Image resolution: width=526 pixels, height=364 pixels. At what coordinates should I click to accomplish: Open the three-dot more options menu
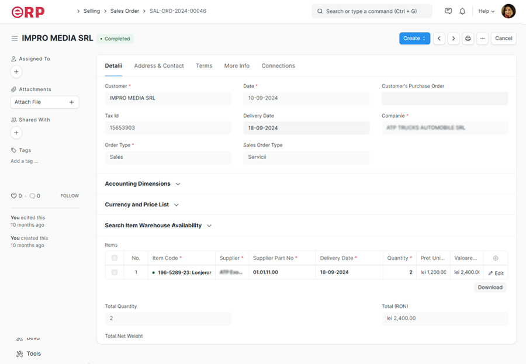coord(482,39)
